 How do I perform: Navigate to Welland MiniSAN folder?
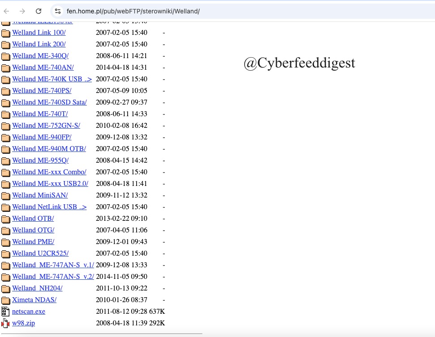(40, 195)
